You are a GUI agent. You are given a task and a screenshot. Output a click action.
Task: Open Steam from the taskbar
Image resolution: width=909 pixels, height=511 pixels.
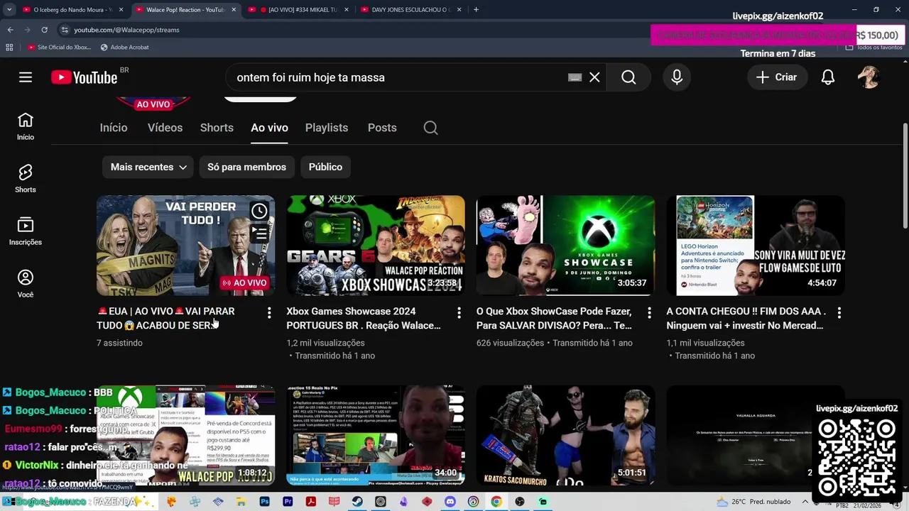coord(357,502)
